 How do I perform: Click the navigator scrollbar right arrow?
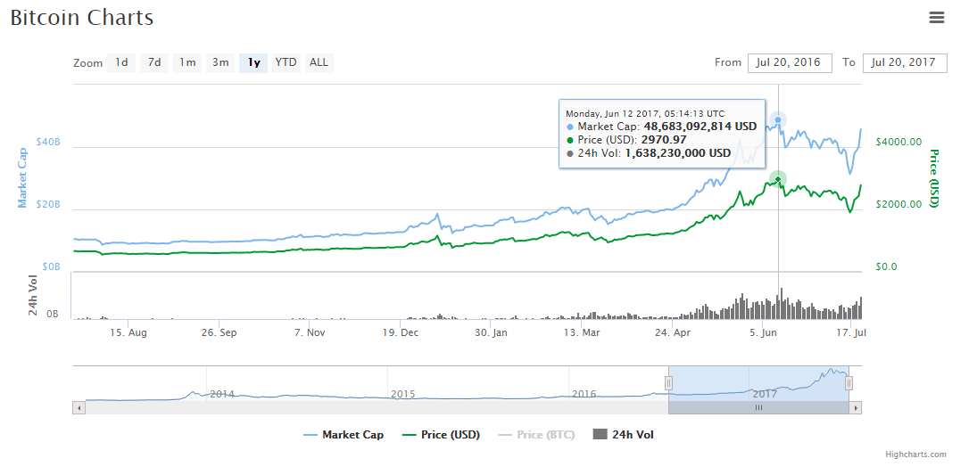click(856, 408)
